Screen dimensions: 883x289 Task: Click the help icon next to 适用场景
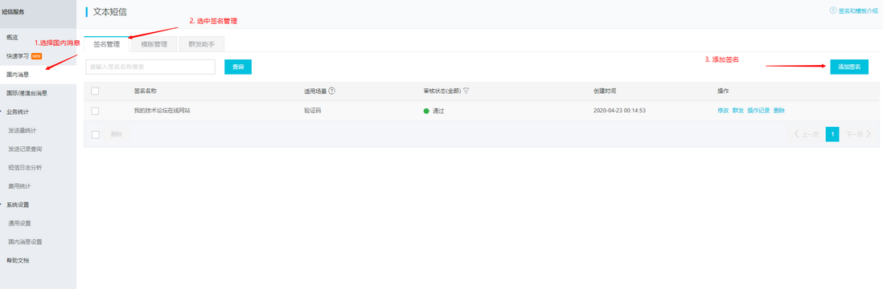point(331,91)
